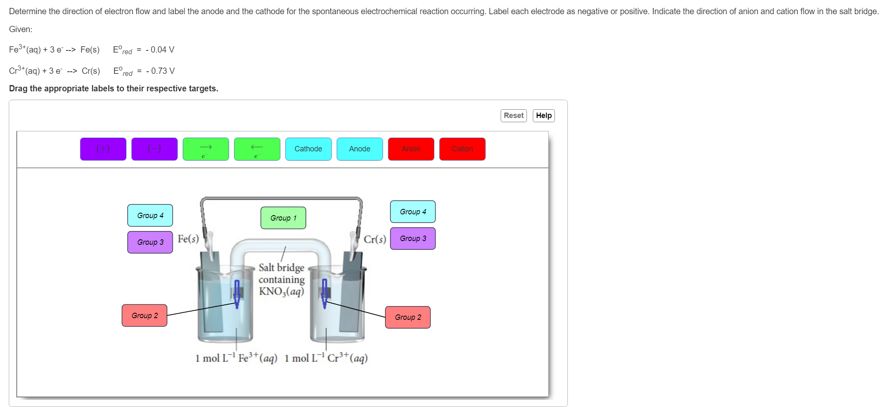Image resolution: width=887 pixels, height=407 pixels.
Task: Choose the red Cation label
Action: point(462,149)
